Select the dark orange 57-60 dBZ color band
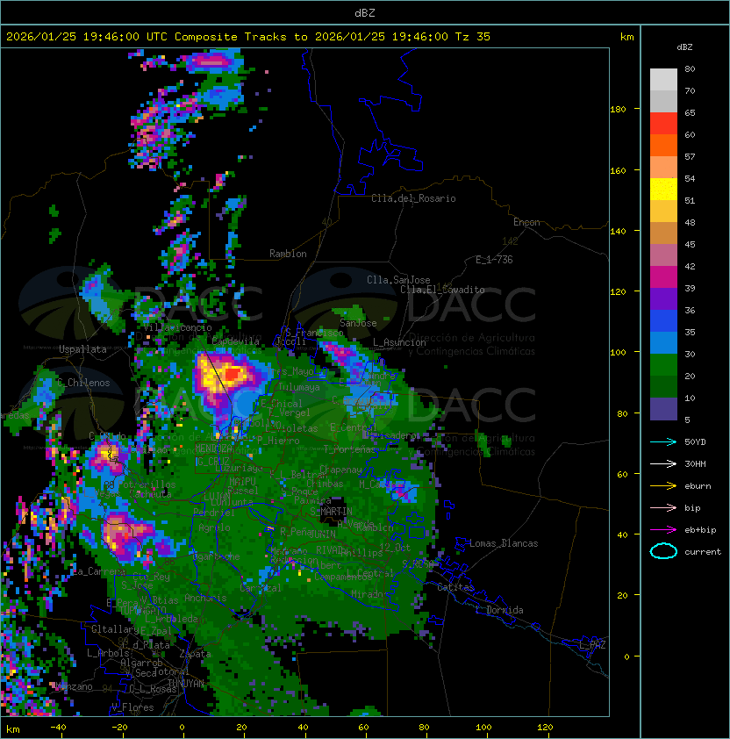This screenshot has width=730, height=739. point(663,146)
